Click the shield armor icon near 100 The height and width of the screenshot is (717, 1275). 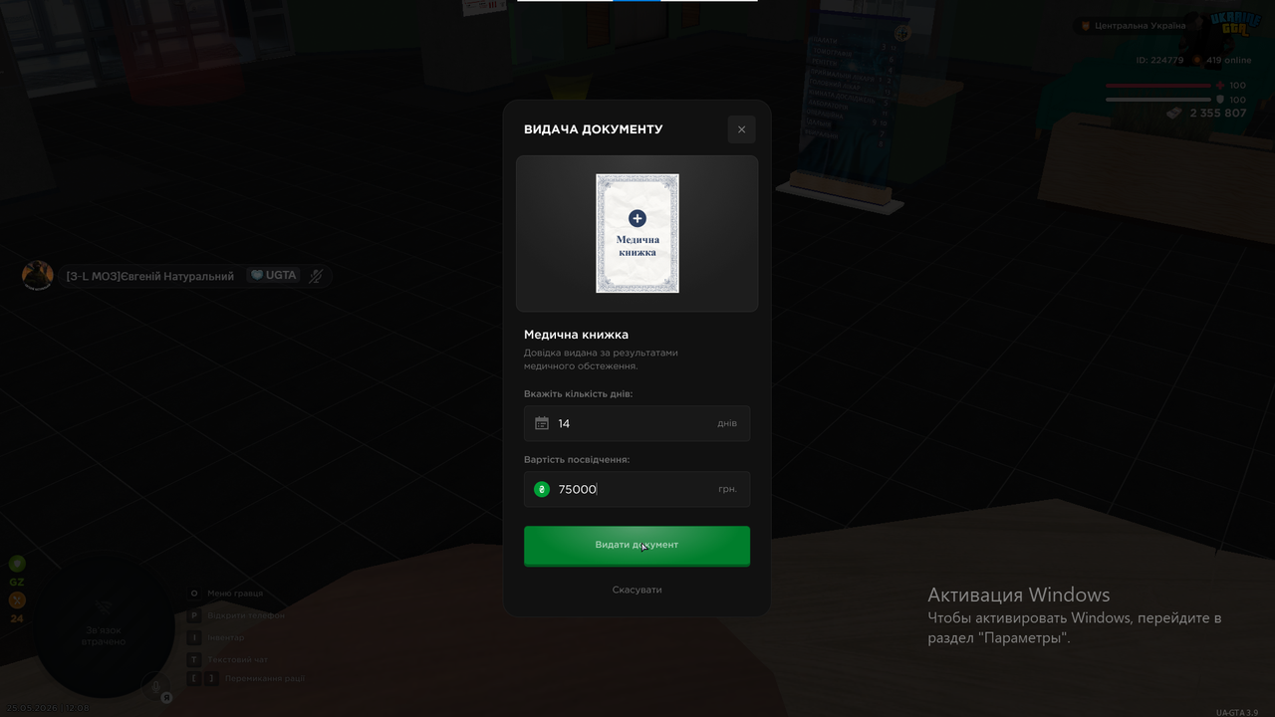click(1220, 100)
